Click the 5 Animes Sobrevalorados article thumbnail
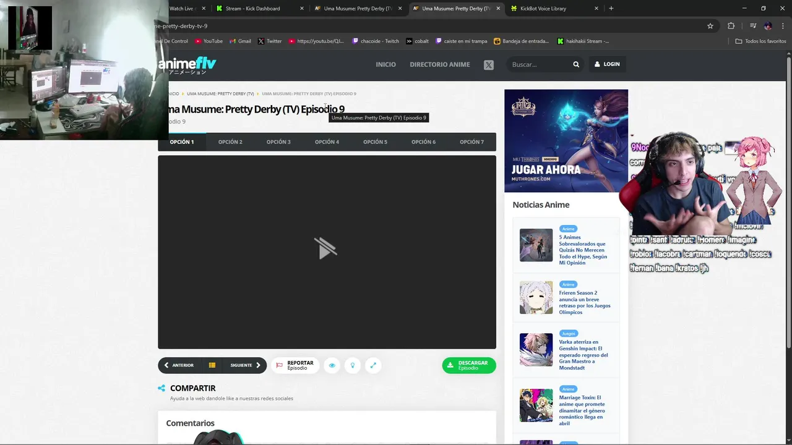Screen dimensions: 792x445 click(x=536, y=245)
